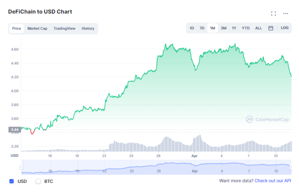Select the YTD time range
Screen dimensions: 299x192
click(246, 28)
